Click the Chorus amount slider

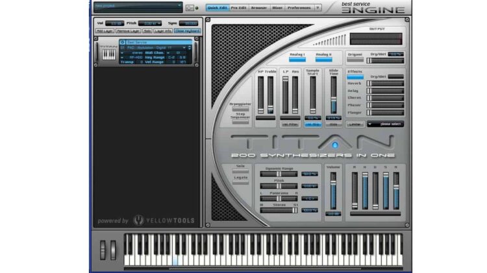[385, 98]
